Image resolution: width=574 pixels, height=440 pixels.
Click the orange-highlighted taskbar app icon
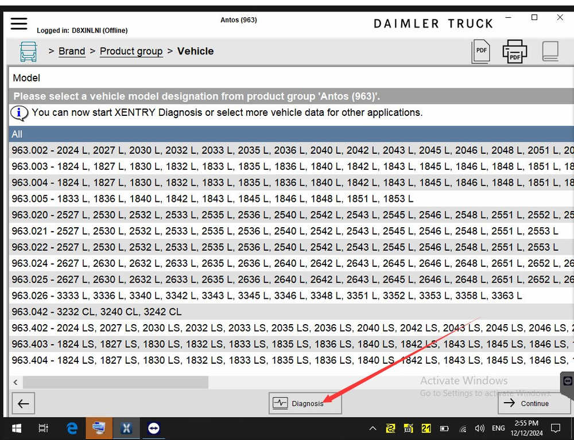tap(99, 429)
